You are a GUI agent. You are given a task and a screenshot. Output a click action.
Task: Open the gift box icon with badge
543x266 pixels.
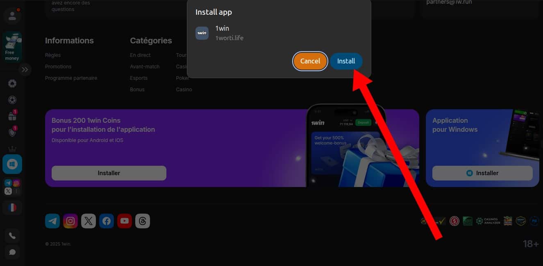click(x=12, y=116)
